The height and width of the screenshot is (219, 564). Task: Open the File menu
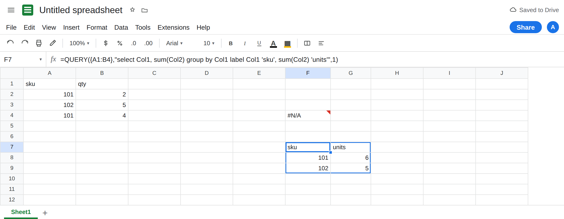point(11,27)
